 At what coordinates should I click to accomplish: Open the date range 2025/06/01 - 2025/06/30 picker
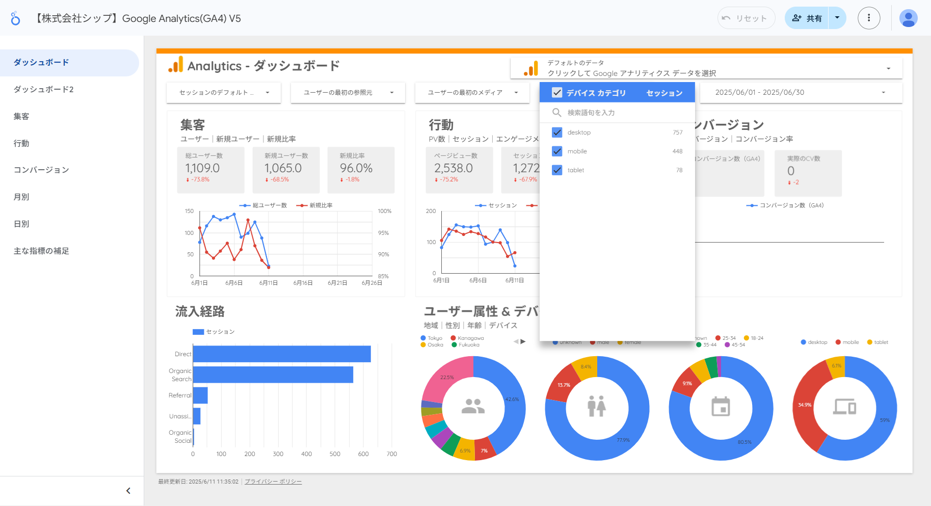coord(801,93)
